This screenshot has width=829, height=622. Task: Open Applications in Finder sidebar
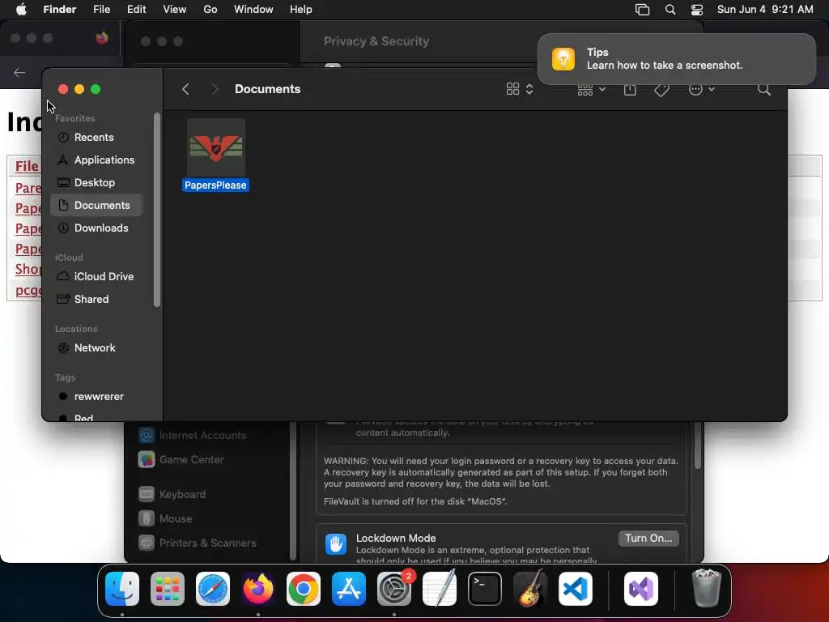pyautogui.click(x=96, y=160)
